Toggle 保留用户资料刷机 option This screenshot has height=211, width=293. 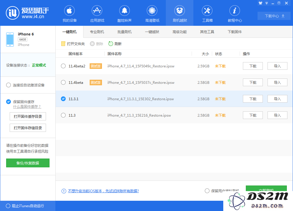[x=207, y=191]
